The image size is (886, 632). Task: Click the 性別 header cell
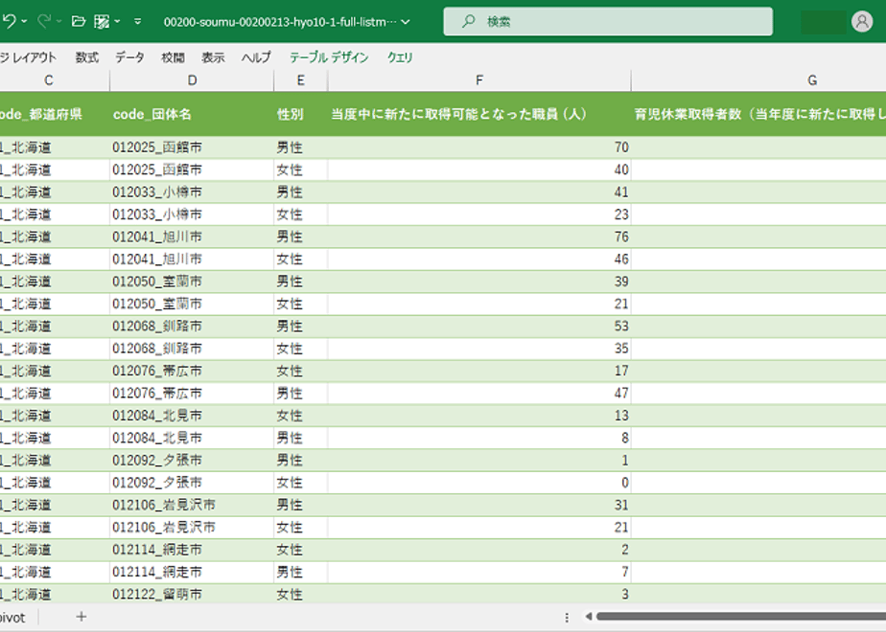click(x=301, y=114)
